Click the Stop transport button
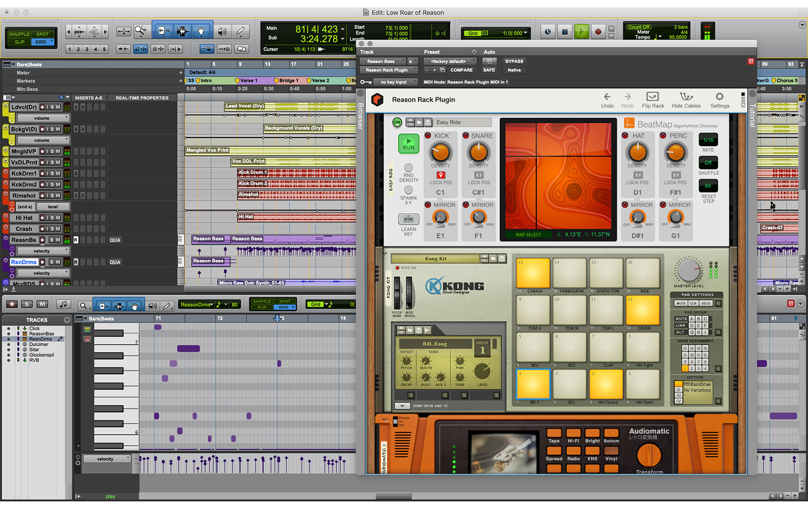 565,32
